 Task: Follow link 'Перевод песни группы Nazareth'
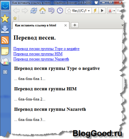click(x=41, y=59)
